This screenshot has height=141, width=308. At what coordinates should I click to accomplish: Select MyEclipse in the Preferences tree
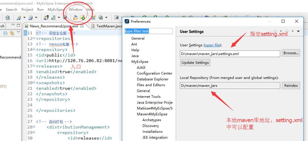pyautogui.click(x=140, y=62)
